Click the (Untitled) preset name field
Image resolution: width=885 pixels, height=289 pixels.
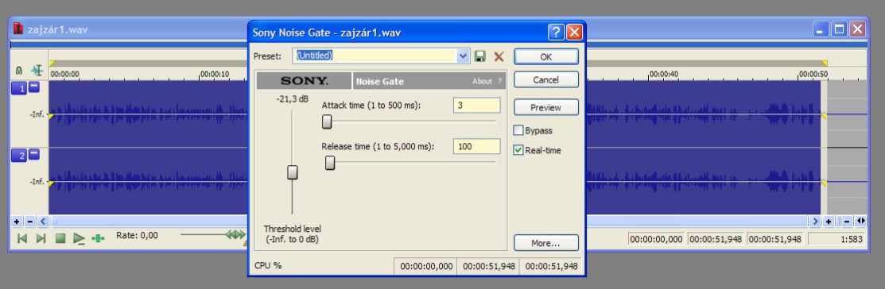[x=375, y=56]
